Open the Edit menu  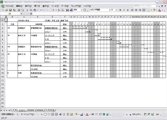click(x=19, y=6)
